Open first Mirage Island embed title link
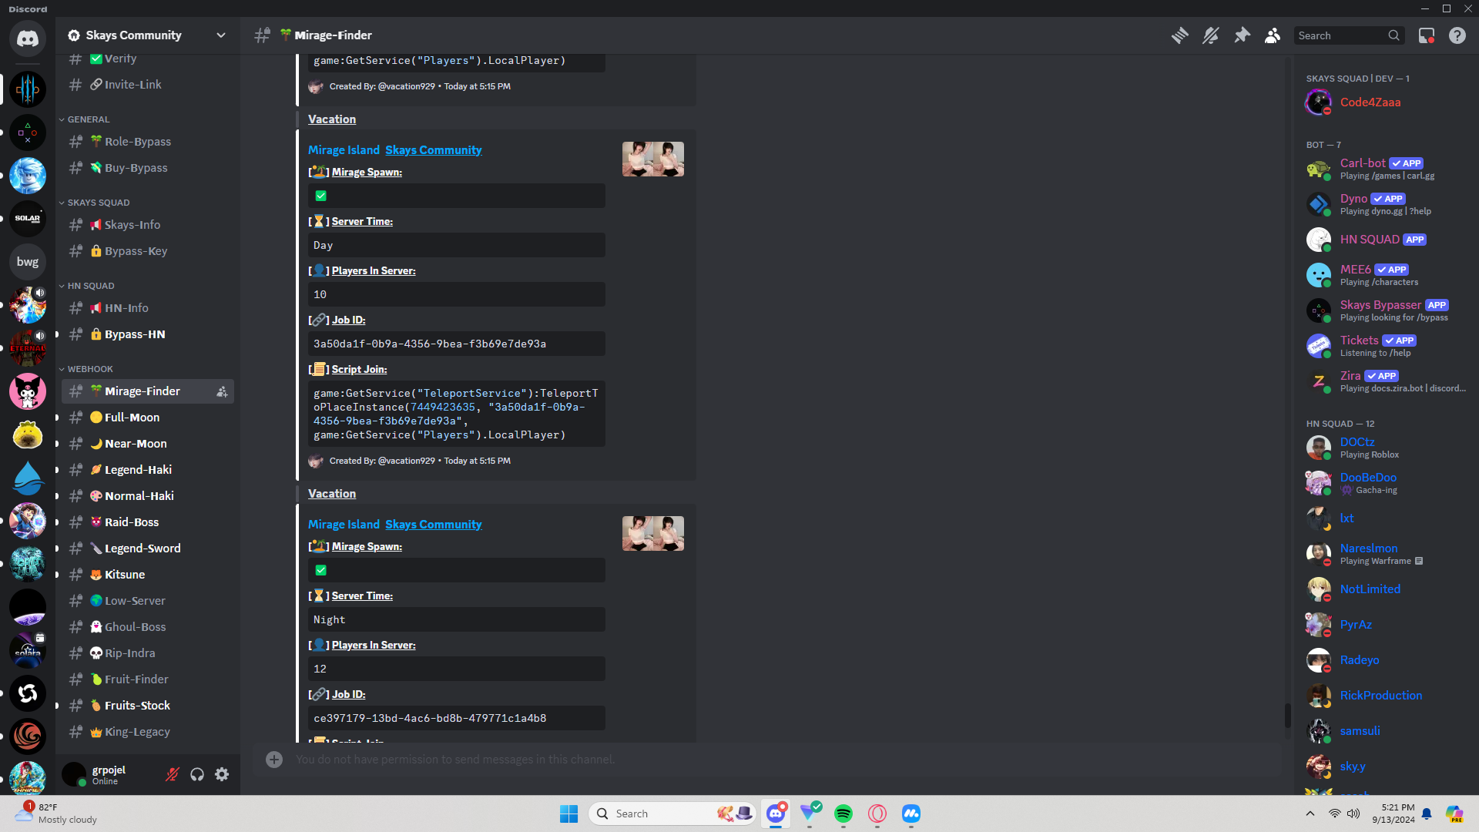The image size is (1479, 832). coord(344,150)
